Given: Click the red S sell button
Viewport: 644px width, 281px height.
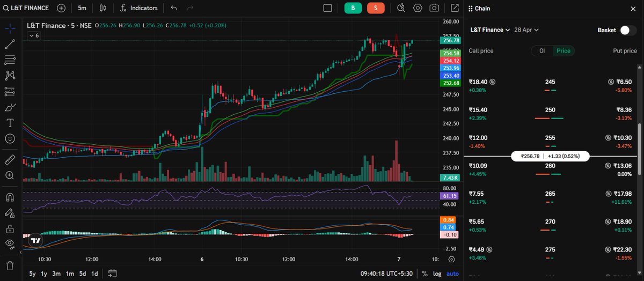Looking at the screenshot, I should pos(376,8).
